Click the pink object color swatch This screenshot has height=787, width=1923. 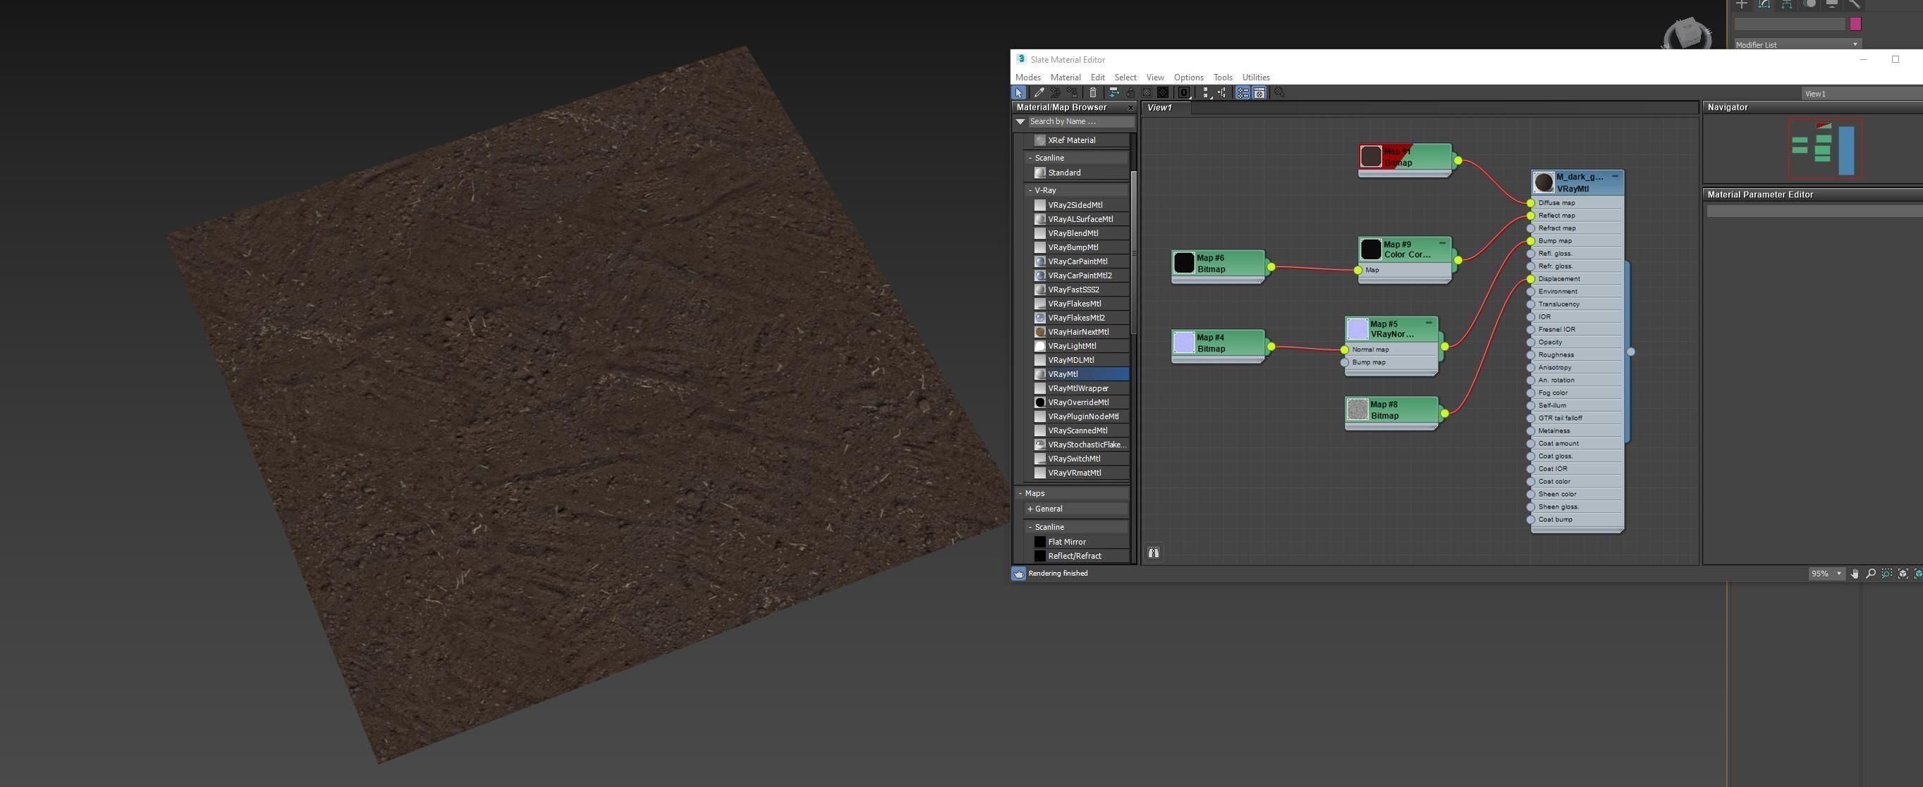1856,24
